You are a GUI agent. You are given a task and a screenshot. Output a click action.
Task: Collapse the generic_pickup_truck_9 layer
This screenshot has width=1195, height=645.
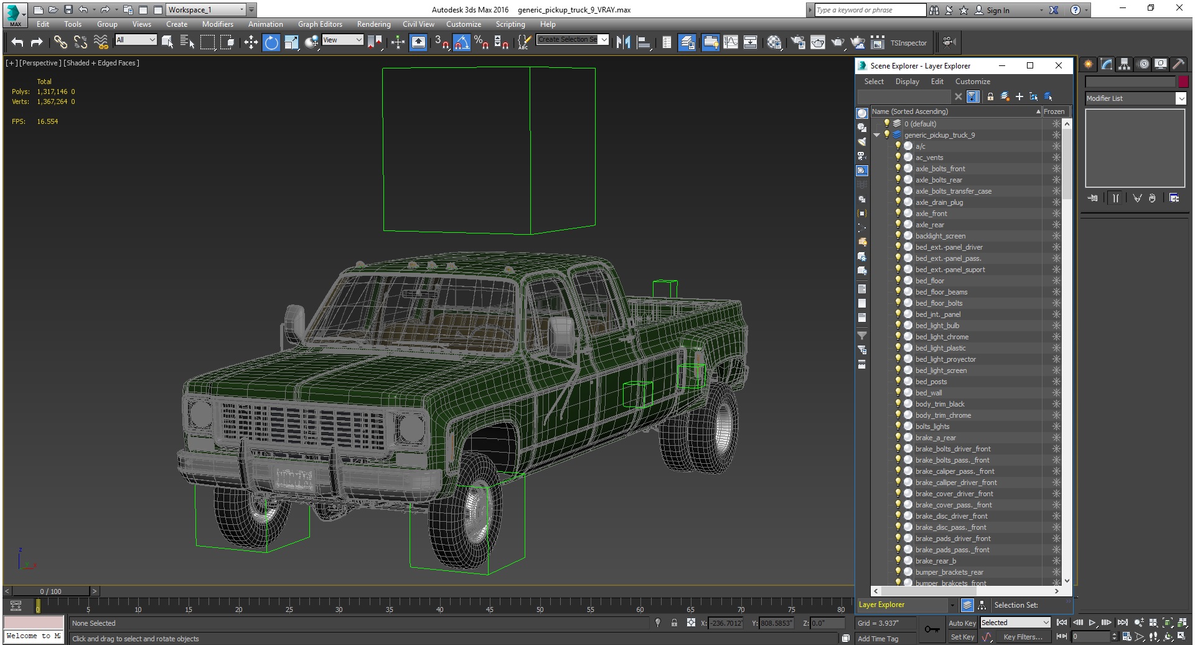coord(877,135)
